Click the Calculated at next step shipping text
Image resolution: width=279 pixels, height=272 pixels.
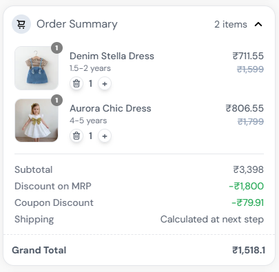pos(212,219)
